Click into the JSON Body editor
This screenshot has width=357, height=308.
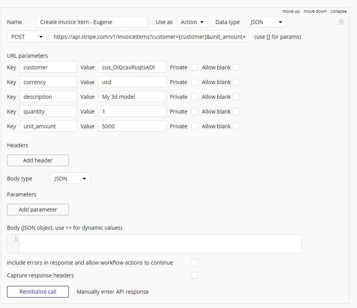[x=160, y=244]
